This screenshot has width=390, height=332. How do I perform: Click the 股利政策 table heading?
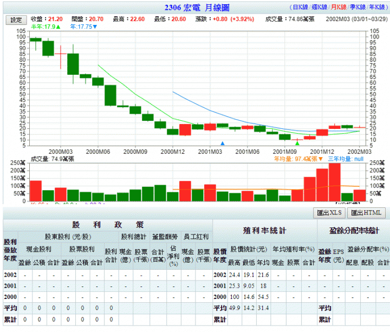click(x=108, y=225)
